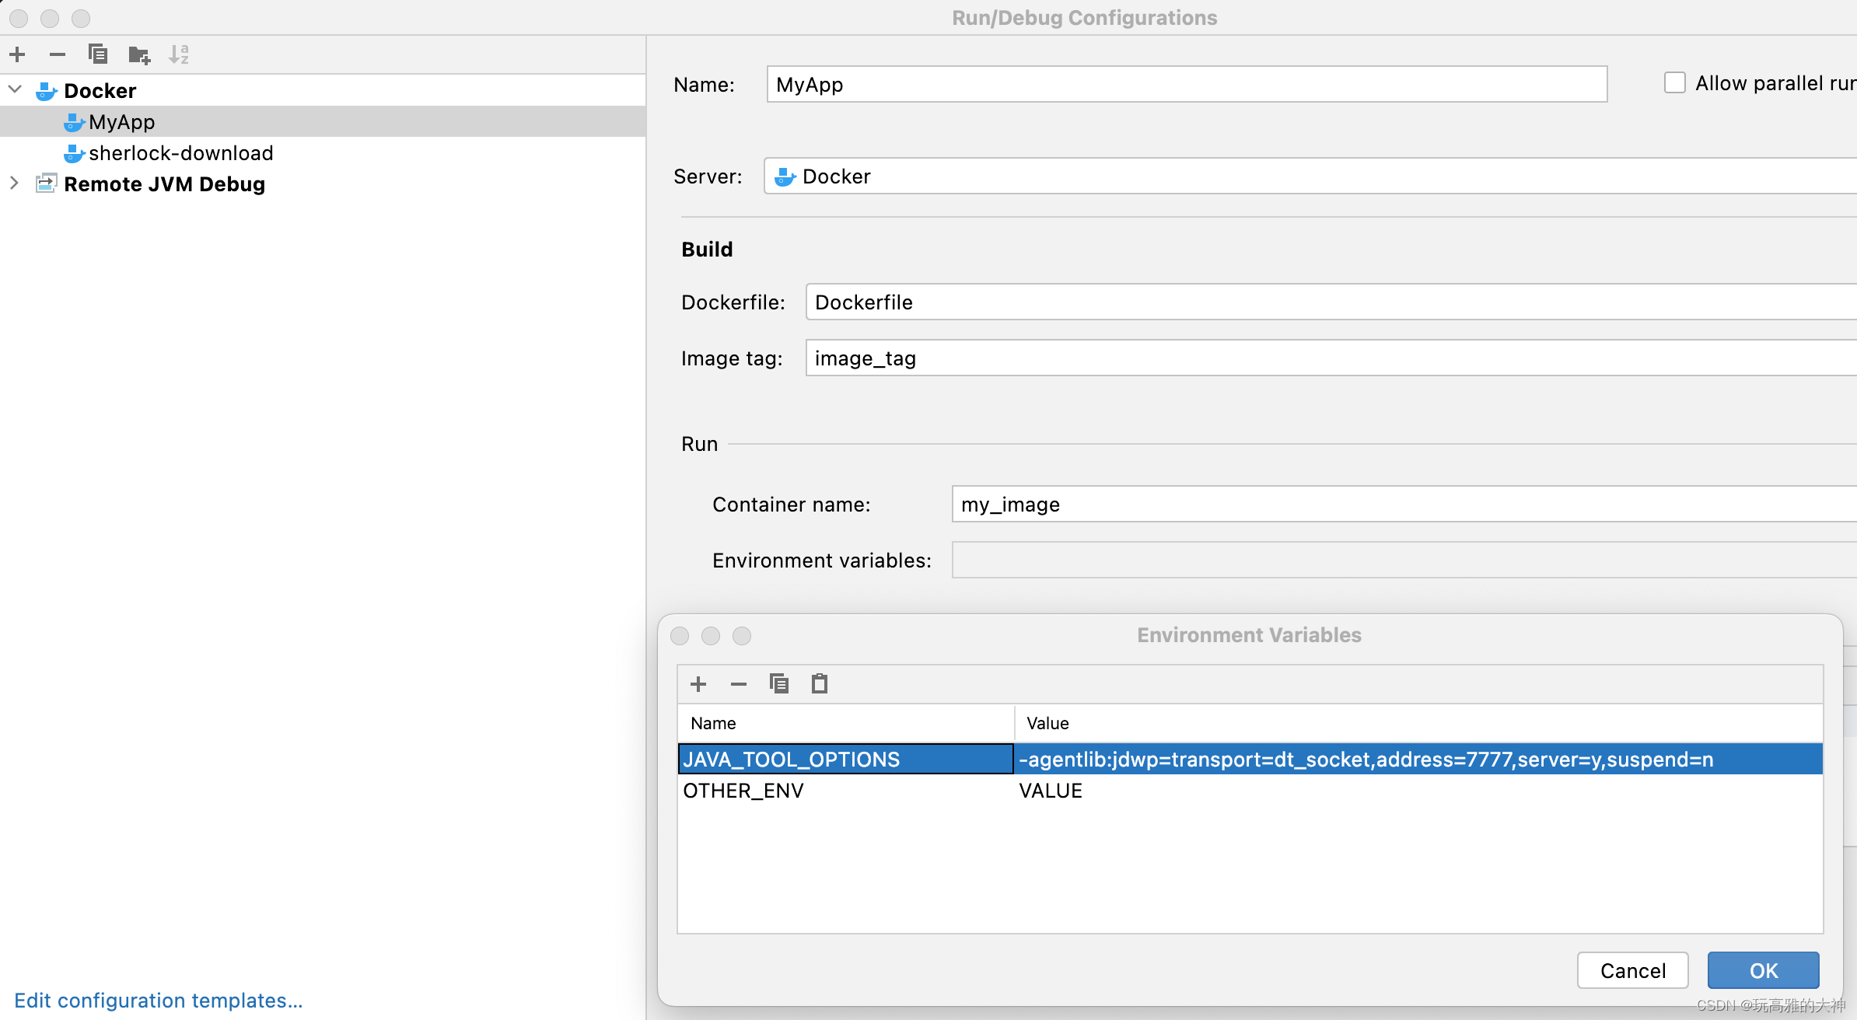Create a new configuration folder
The width and height of the screenshot is (1857, 1020).
click(x=138, y=54)
